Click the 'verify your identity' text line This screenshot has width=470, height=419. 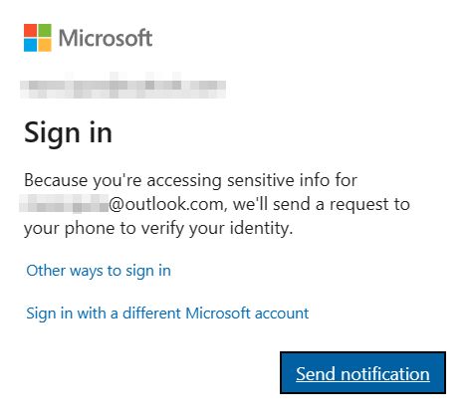[158, 229]
